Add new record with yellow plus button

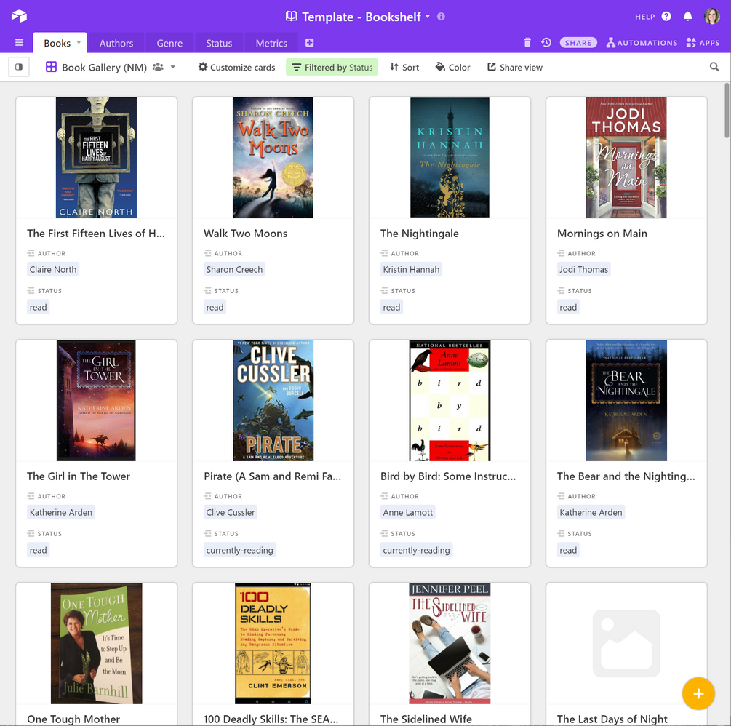[x=698, y=693]
